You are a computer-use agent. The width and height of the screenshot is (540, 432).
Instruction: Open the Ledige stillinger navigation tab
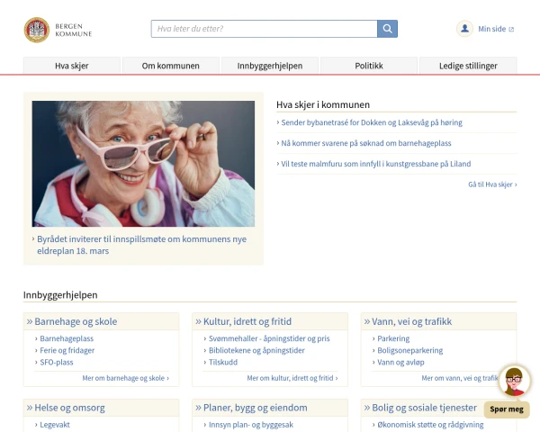pyautogui.click(x=468, y=66)
